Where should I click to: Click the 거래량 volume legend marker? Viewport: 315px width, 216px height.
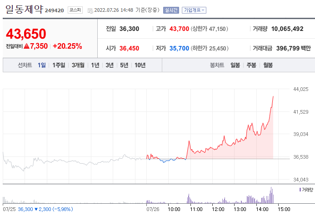click(300, 190)
